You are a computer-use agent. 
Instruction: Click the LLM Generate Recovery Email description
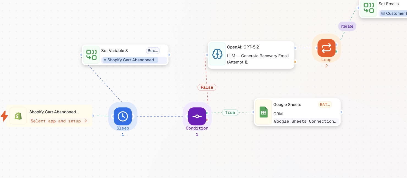pyautogui.click(x=258, y=59)
